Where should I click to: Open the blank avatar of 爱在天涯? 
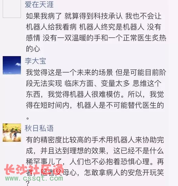click(x=12, y=8)
